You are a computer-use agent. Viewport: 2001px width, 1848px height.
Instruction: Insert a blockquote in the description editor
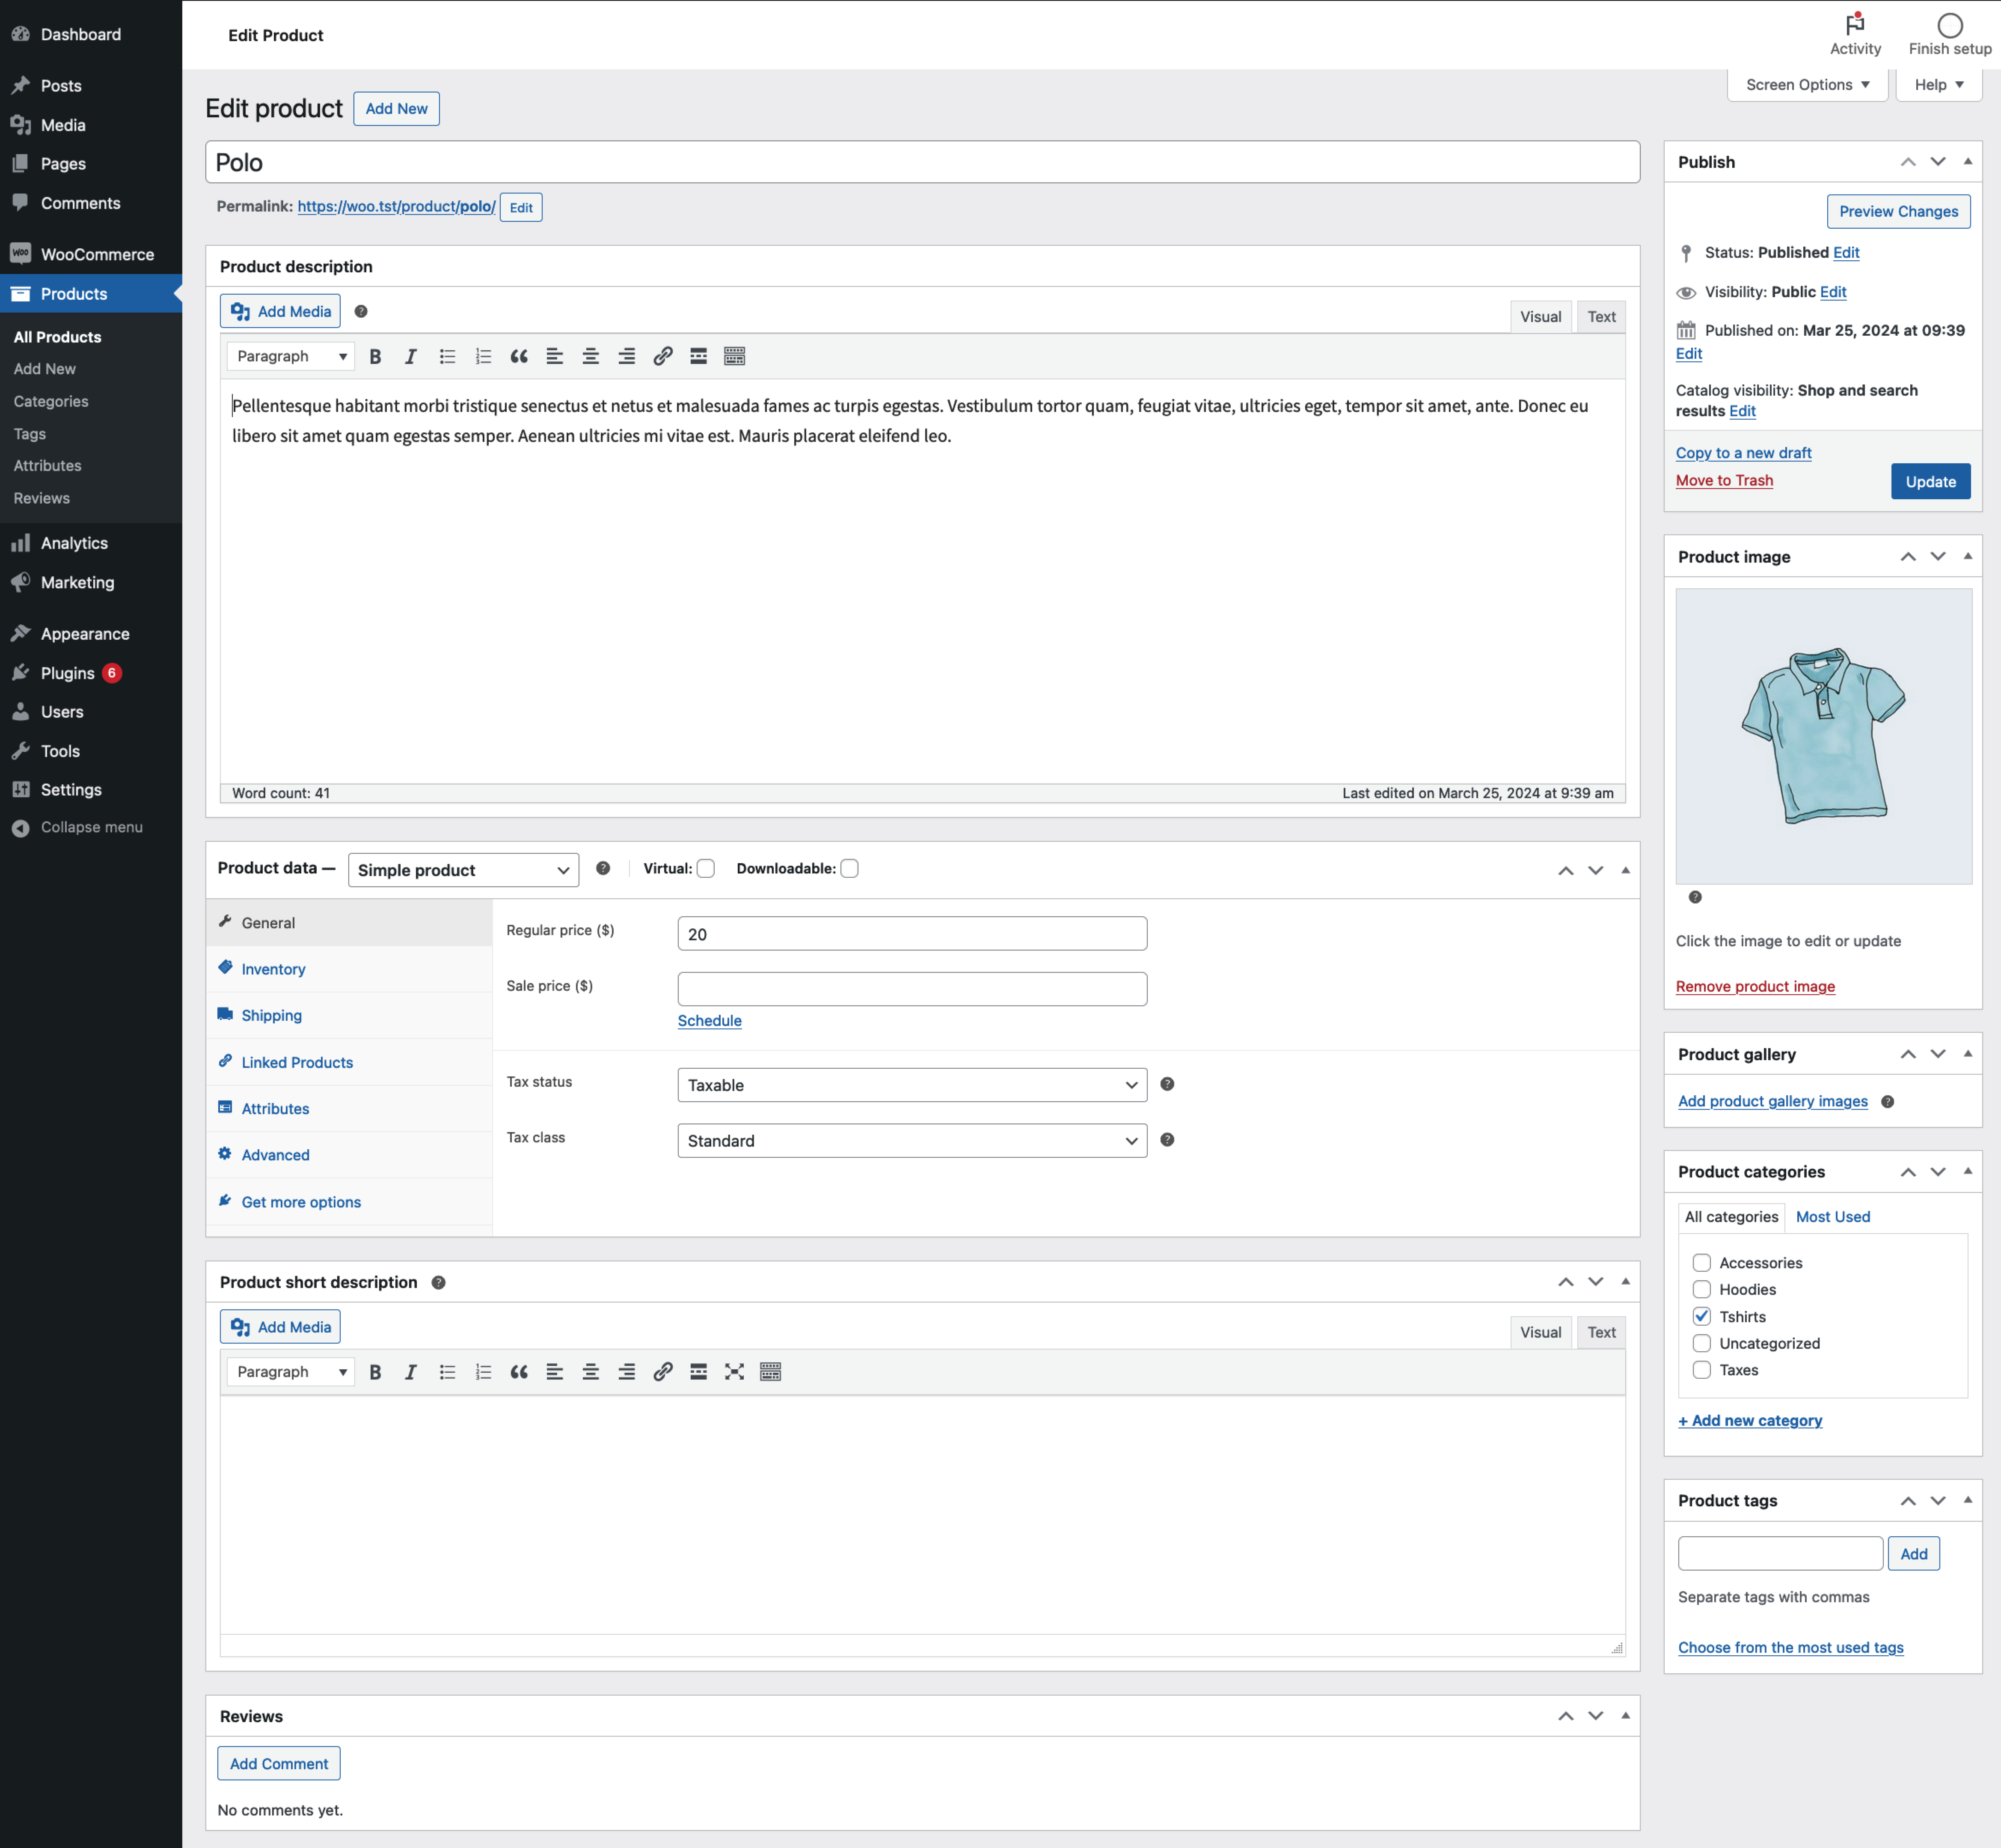tap(519, 356)
